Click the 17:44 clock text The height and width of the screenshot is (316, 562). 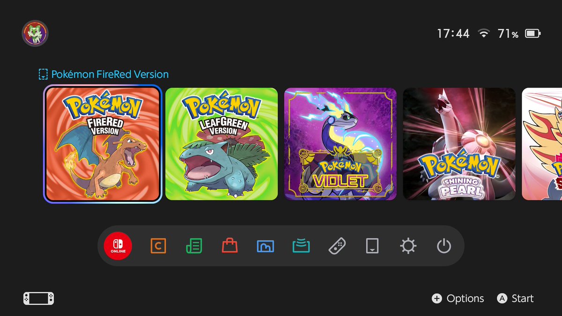click(x=453, y=34)
